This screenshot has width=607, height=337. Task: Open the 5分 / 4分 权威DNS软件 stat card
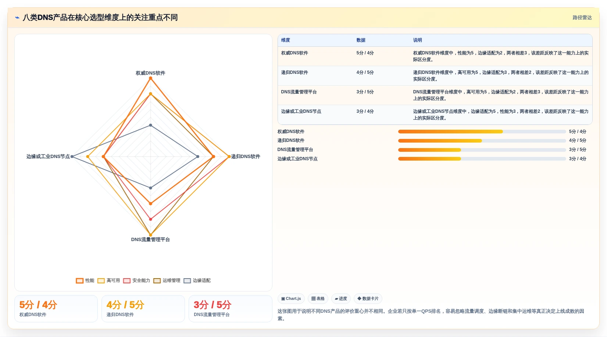click(x=56, y=309)
